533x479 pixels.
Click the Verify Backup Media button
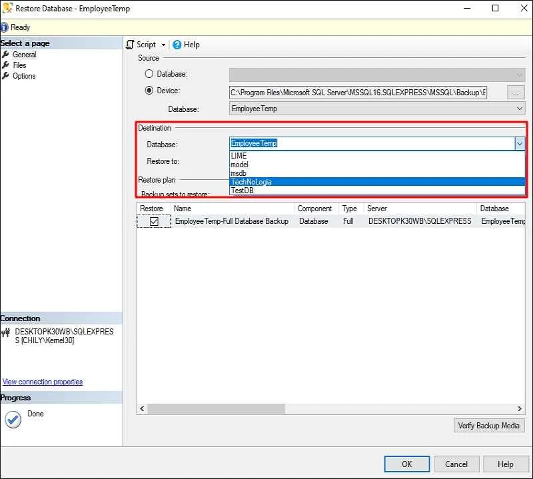click(489, 426)
